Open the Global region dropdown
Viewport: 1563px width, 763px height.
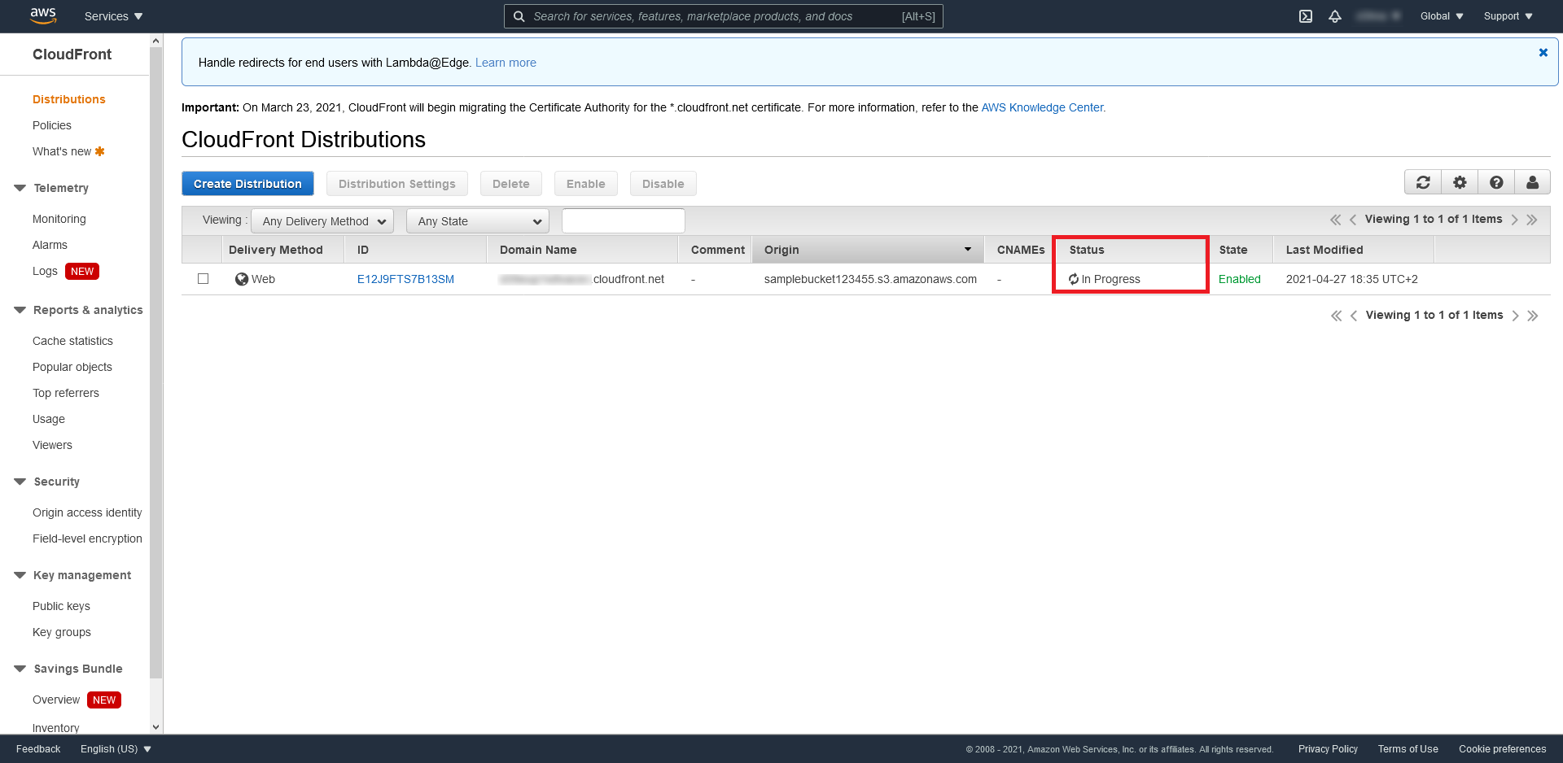pos(1442,16)
